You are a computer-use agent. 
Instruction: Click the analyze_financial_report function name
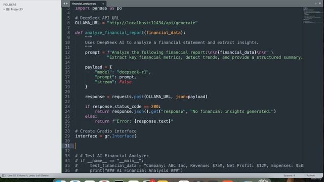click(114, 32)
